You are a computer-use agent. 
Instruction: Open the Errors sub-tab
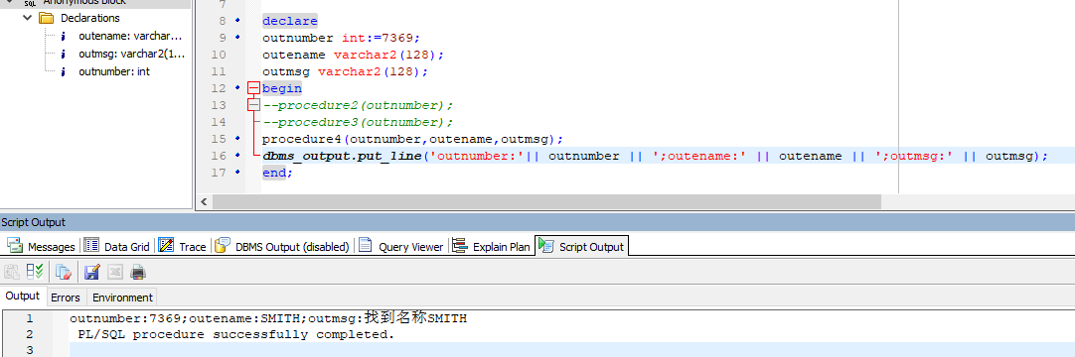point(66,297)
